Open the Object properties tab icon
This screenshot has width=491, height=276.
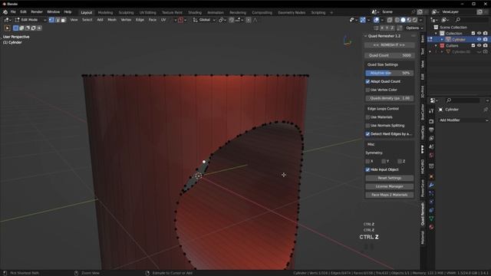[x=431, y=176]
